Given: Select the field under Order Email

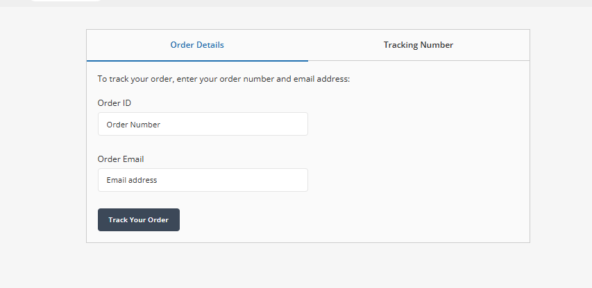Looking at the screenshot, I should pos(203,180).
